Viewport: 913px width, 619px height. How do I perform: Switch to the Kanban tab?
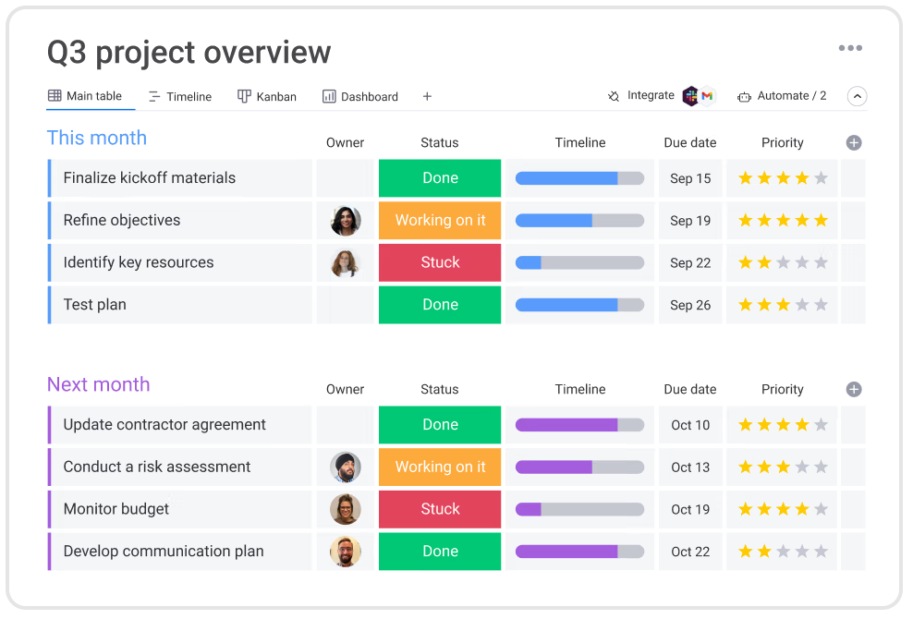[267, 96]
